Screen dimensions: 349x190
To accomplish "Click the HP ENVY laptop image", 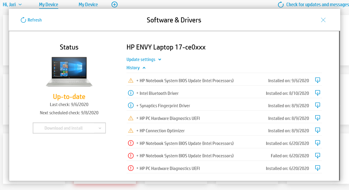I will tap(69, 72).
